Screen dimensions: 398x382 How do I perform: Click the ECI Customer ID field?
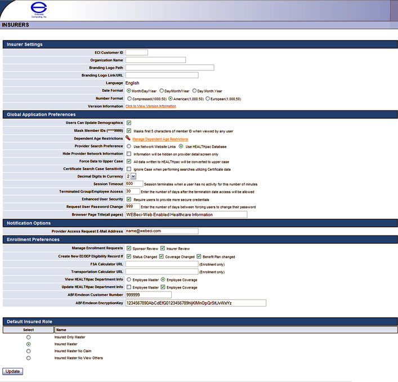tap(136, 52)
